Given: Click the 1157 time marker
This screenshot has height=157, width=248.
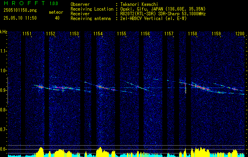Looking at the screenshot, I should [x=169, y=34].
